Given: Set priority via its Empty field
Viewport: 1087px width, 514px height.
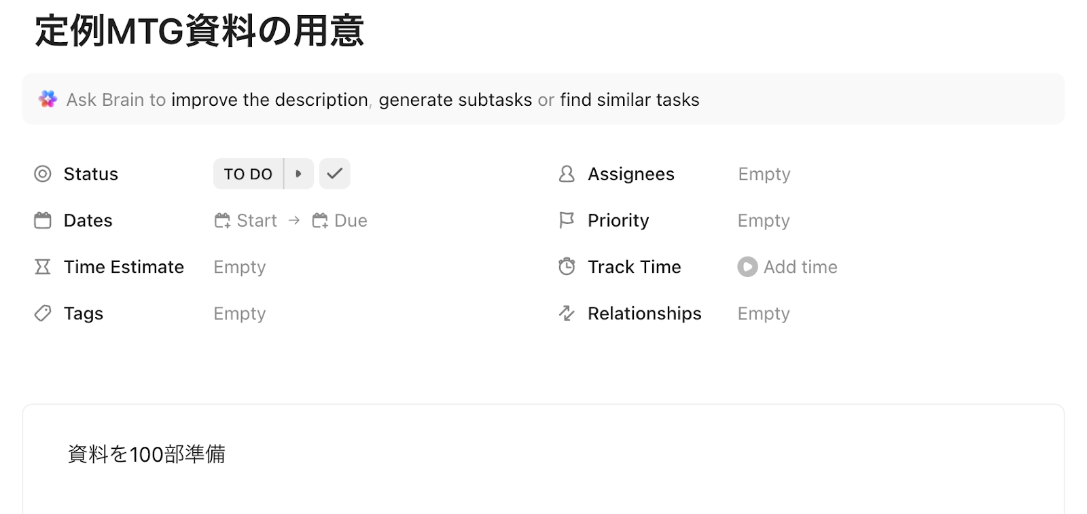Looking at the screenshot, I should tap(764, 221).
